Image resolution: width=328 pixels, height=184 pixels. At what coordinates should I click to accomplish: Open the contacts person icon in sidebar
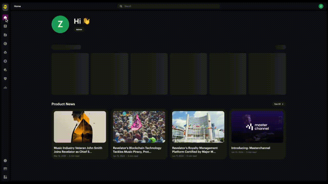tap(5, 26)
